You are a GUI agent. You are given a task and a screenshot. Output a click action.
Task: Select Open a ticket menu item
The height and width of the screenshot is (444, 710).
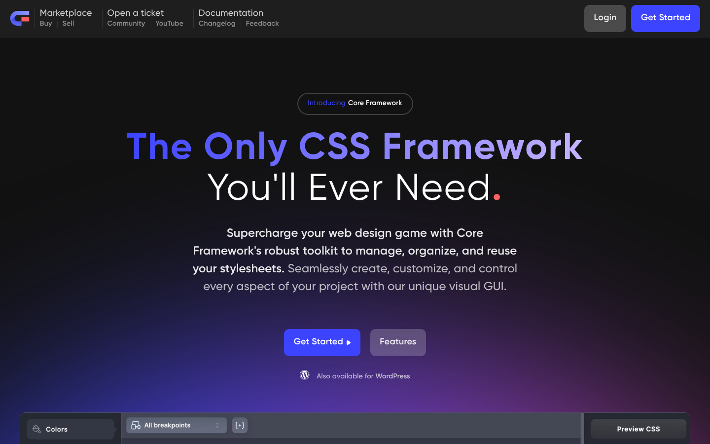tap(135, 13)
